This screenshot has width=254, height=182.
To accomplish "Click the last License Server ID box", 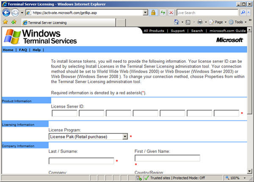I will pyautogui.click(x=226, y=113).
